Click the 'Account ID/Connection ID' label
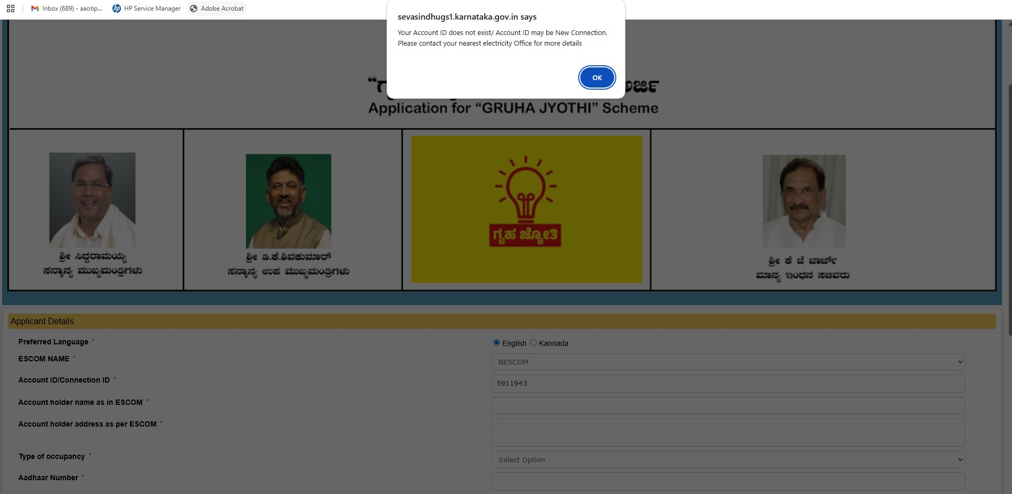The width and height of the screenshot is (1012, 494). [64, 380]
